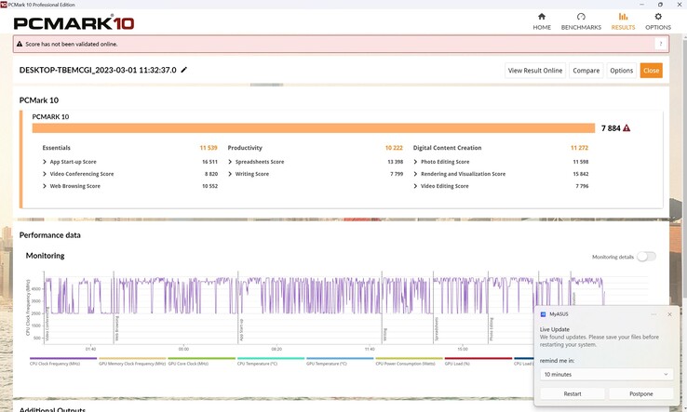The image size is (687, 412).
Task: Go to the HOME section
Action: [x=542, y=20]
